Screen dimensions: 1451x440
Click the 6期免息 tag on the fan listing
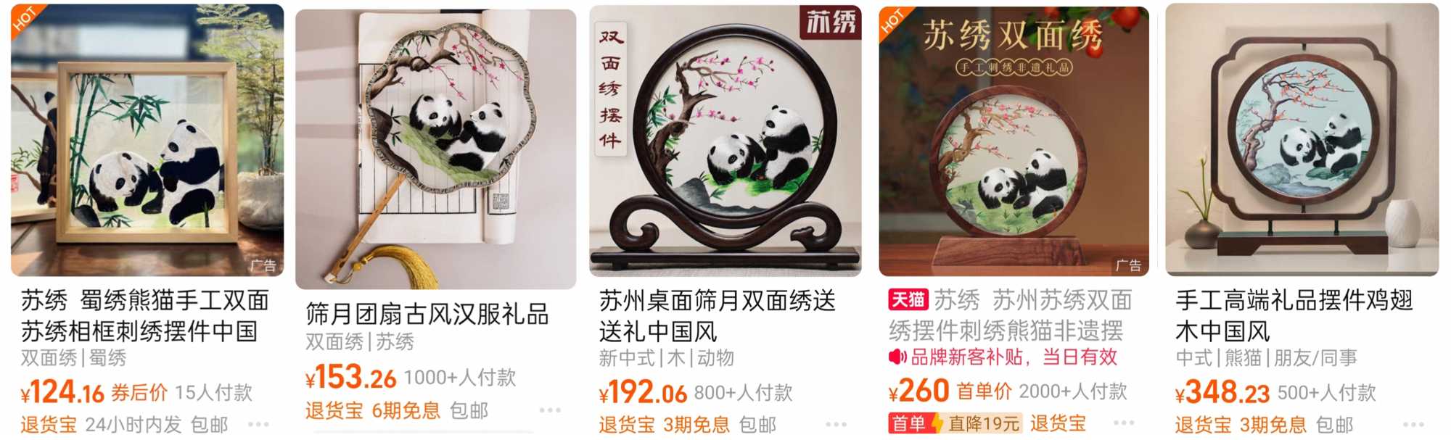click(x=406, y=410)
